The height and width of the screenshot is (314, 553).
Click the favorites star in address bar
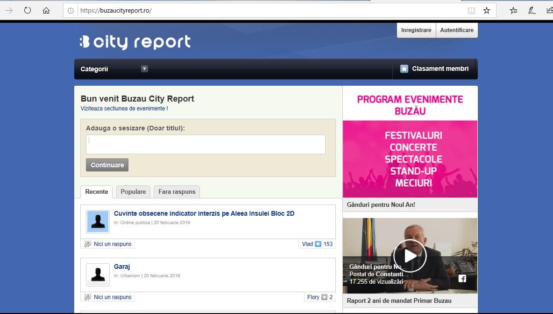point(487,10)
